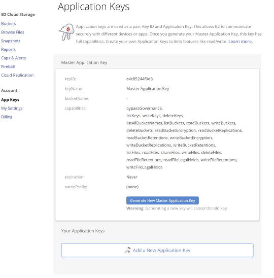Click the Your Application Keys heading
The height and width of the screenshot is (278, 274).
coord(83,231)
